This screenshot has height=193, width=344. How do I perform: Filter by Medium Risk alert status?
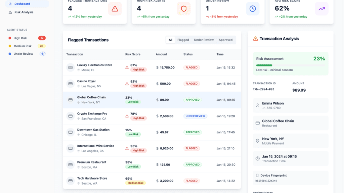22,46
